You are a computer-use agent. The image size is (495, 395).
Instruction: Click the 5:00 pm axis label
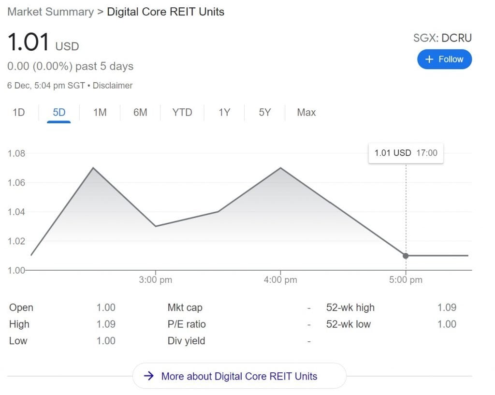[x=406, y=280]
